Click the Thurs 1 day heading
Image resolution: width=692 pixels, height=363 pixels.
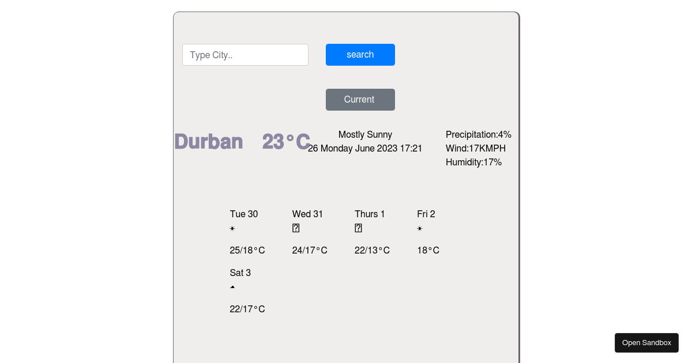click(370, 214)
